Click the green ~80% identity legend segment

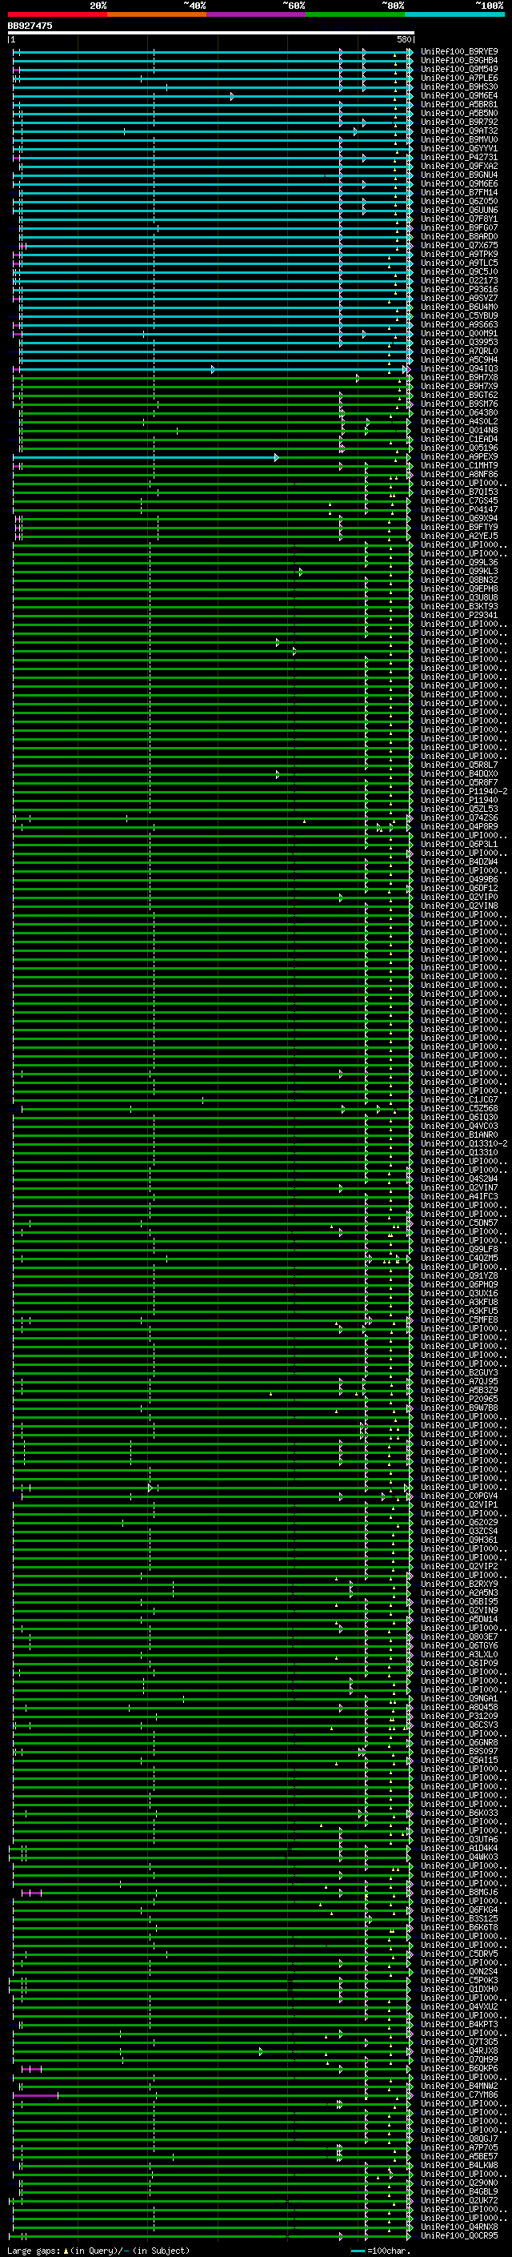(x=355, y=15)
